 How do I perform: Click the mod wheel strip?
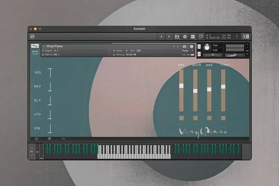point(41,152)
